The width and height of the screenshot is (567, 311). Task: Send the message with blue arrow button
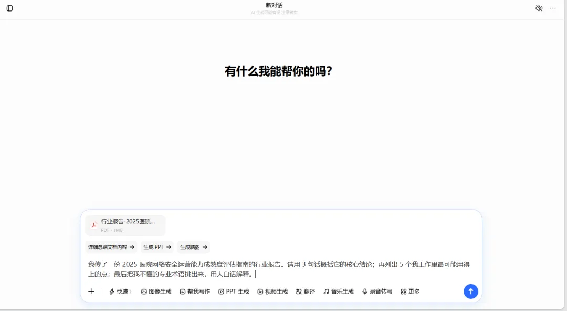point(471,292)
